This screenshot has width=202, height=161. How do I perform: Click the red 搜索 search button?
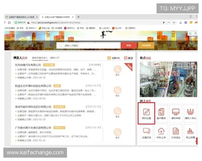coord(129,46)
